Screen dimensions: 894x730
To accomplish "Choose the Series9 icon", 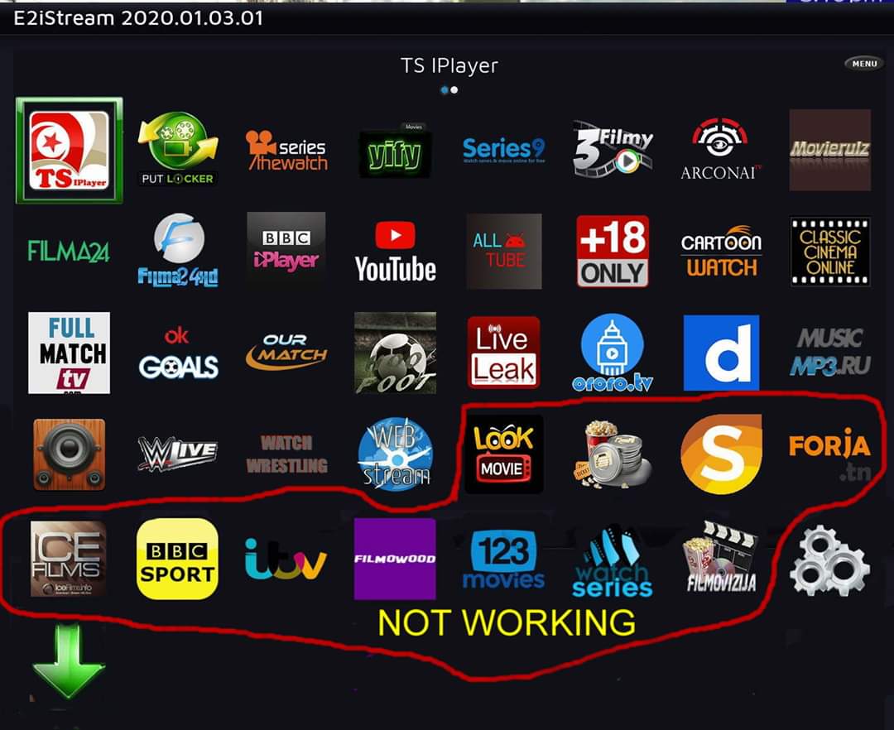I will click(504, 151).
